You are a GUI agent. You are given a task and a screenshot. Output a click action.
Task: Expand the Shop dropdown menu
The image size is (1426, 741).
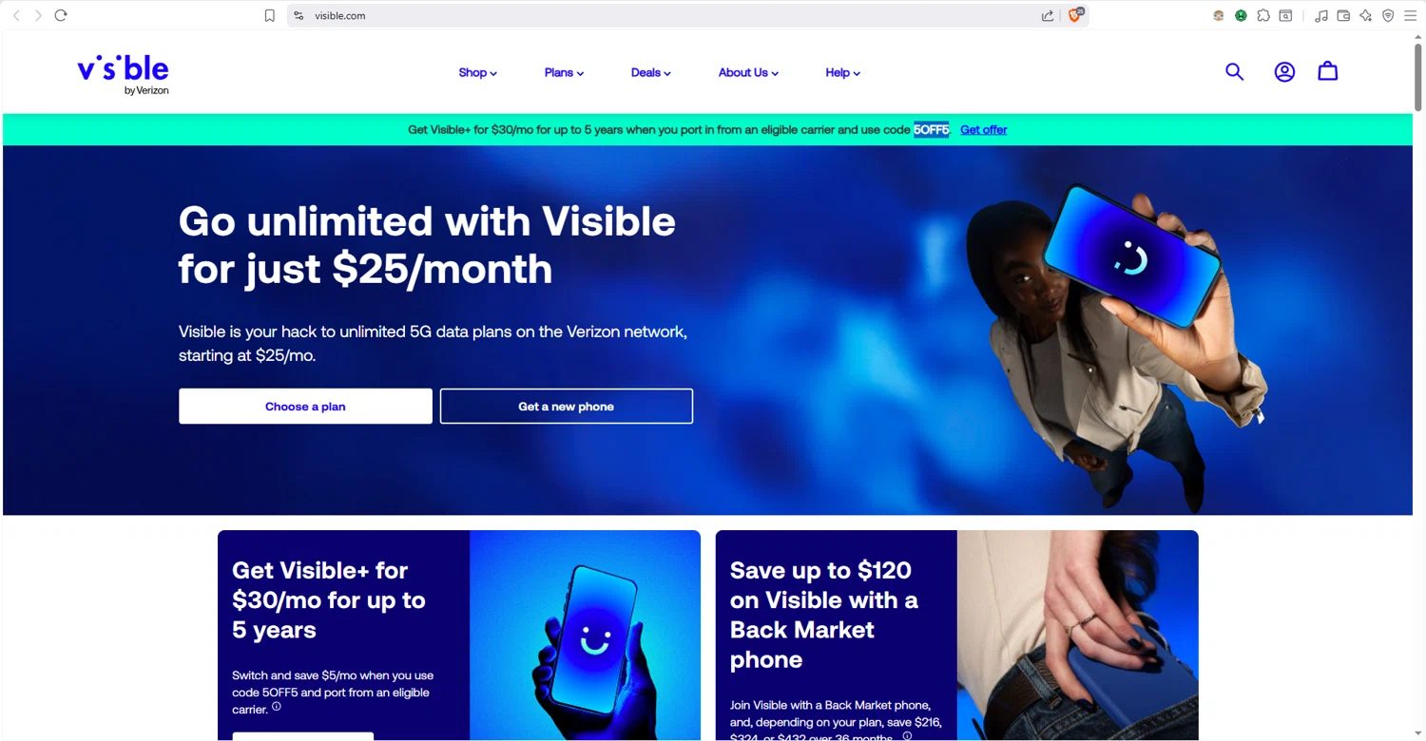477,72
